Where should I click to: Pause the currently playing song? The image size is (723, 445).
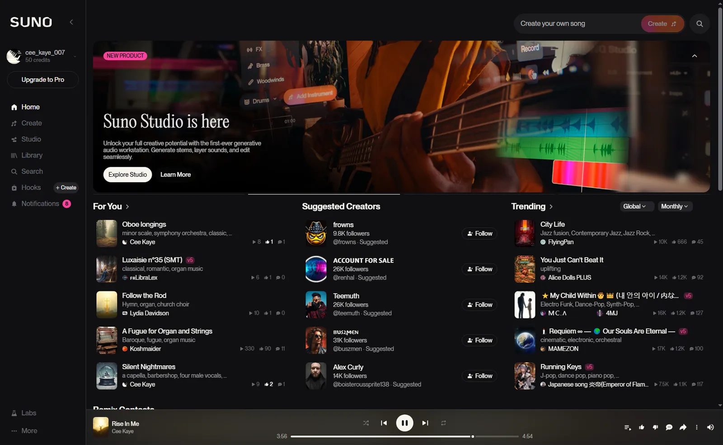coord(404,423)
